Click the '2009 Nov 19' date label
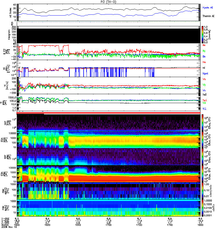Image resolution: width=217 pixels, height=231 pixels. coord(9,227)
